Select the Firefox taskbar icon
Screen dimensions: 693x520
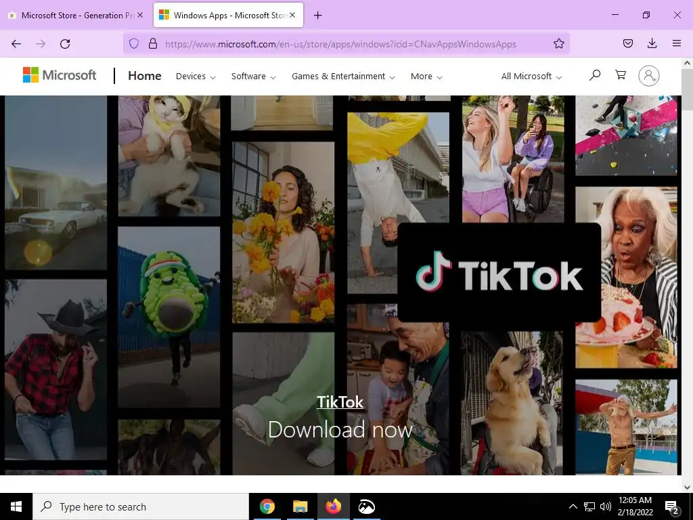click(x=333, y=506)
